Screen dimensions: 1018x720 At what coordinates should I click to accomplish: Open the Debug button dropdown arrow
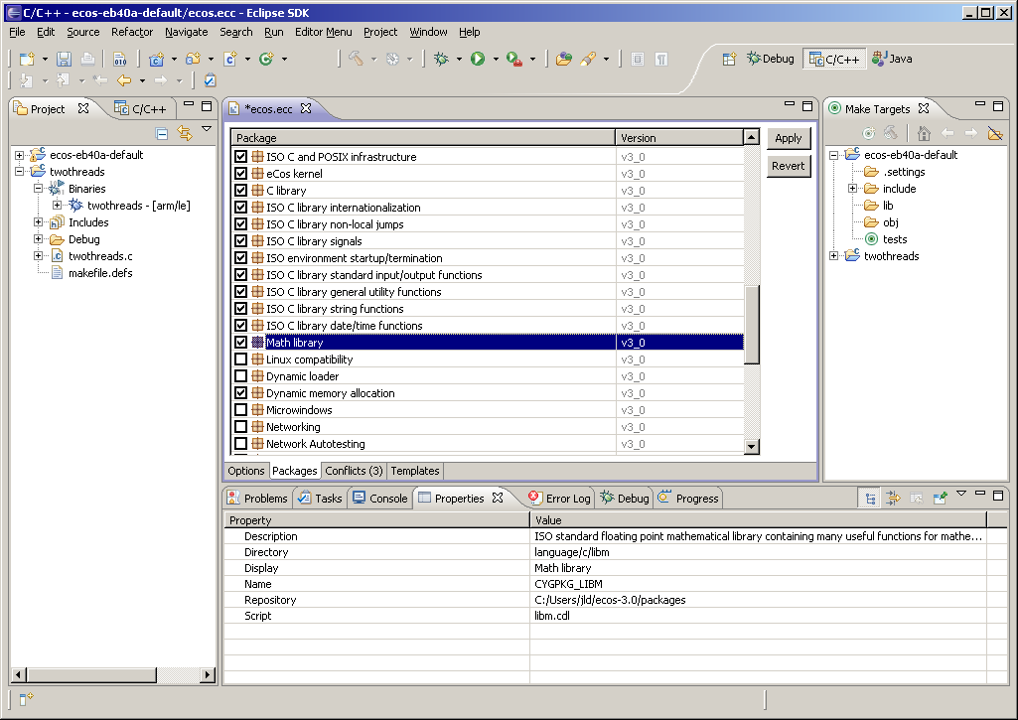(459, 59)
